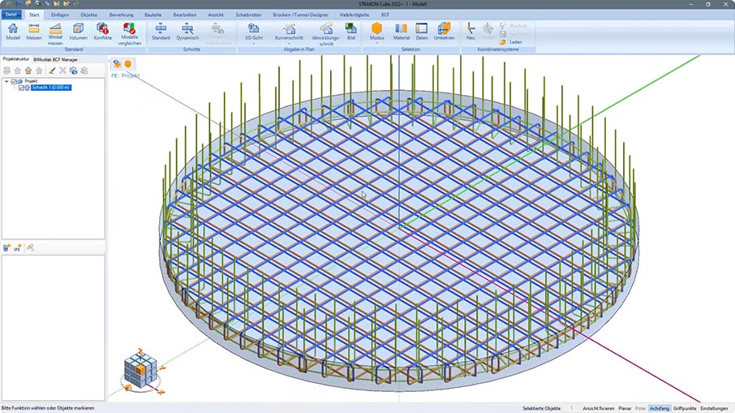
Task: Open Einstellungen in the status bar
Action: (x=714, y=408)
